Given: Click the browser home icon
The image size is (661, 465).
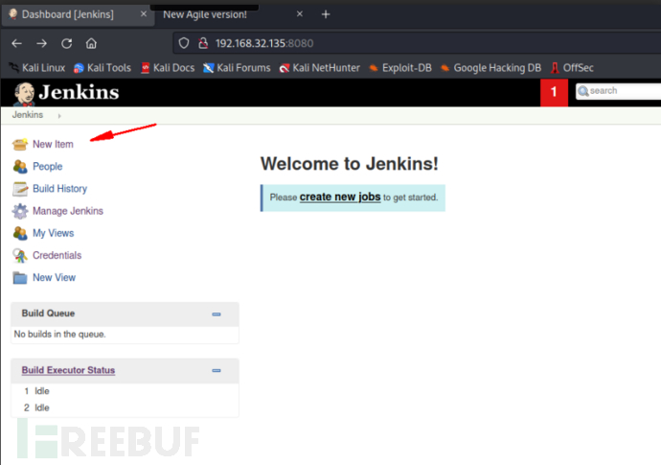Looking at the screenshot, I should [91, 43].
